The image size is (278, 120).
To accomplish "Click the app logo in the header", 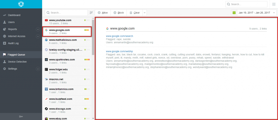I will [21, 4].
